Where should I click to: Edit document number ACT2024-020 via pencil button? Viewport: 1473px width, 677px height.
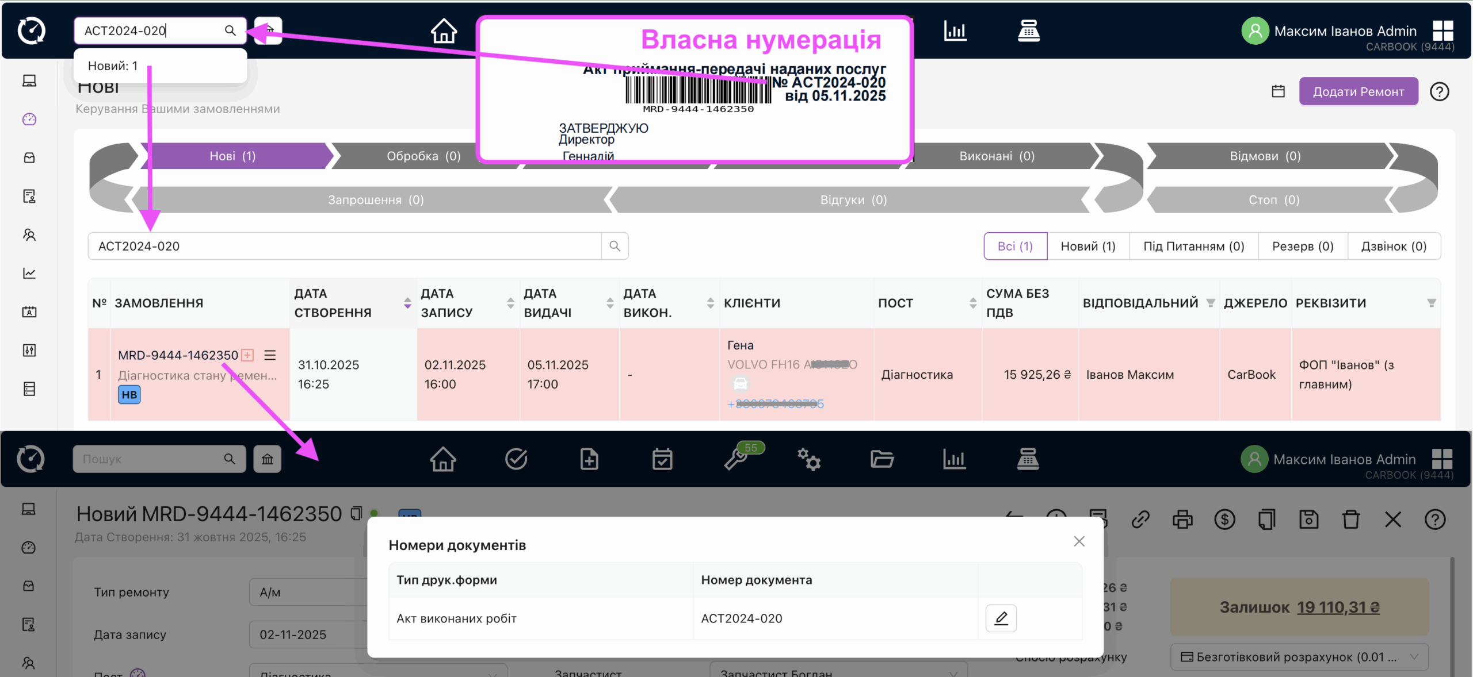[1001, 618]
